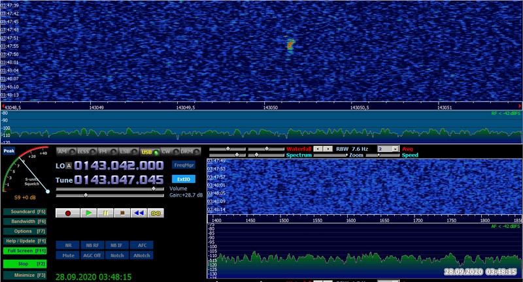
Task: Click the A button beside LO
Action: pyautogui.click(x=69, y=166)
